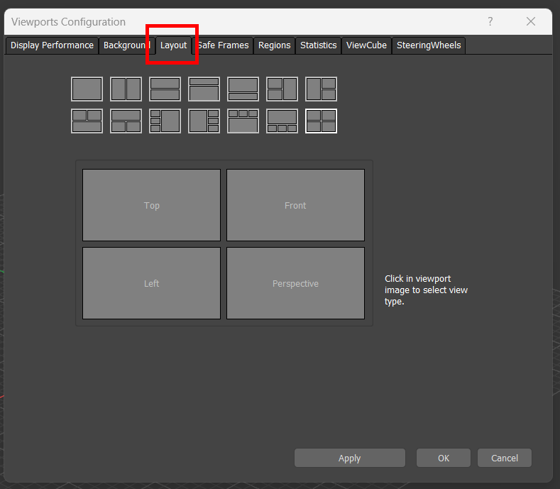
Task: Select layout with large top, three small bottom
Action: (x=282, y=121)
